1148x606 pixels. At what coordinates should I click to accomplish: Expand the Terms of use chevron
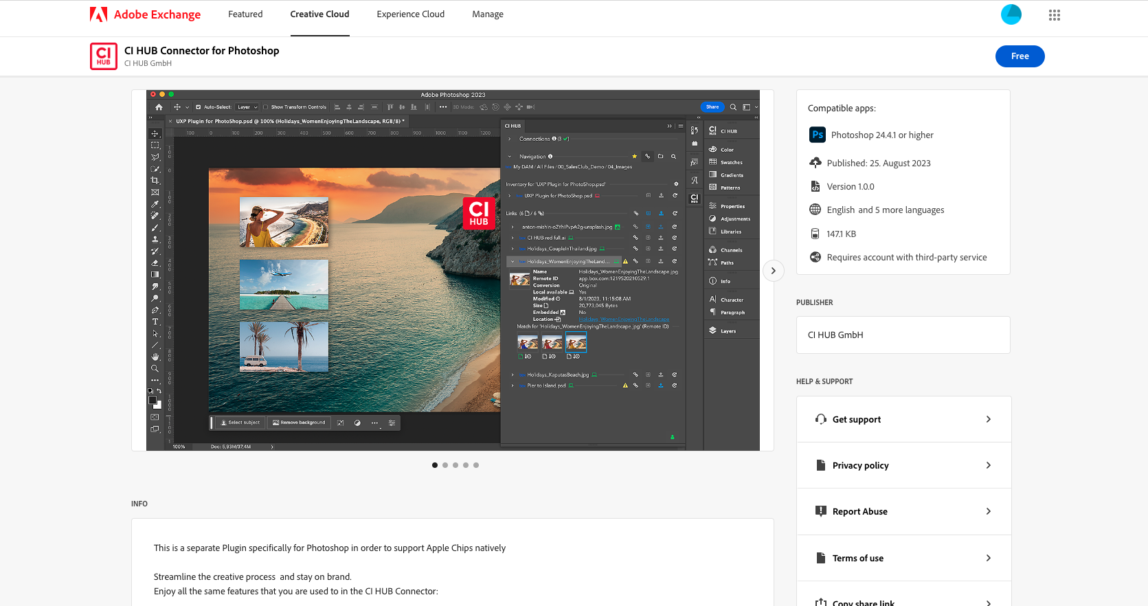(x=988, y=558)
